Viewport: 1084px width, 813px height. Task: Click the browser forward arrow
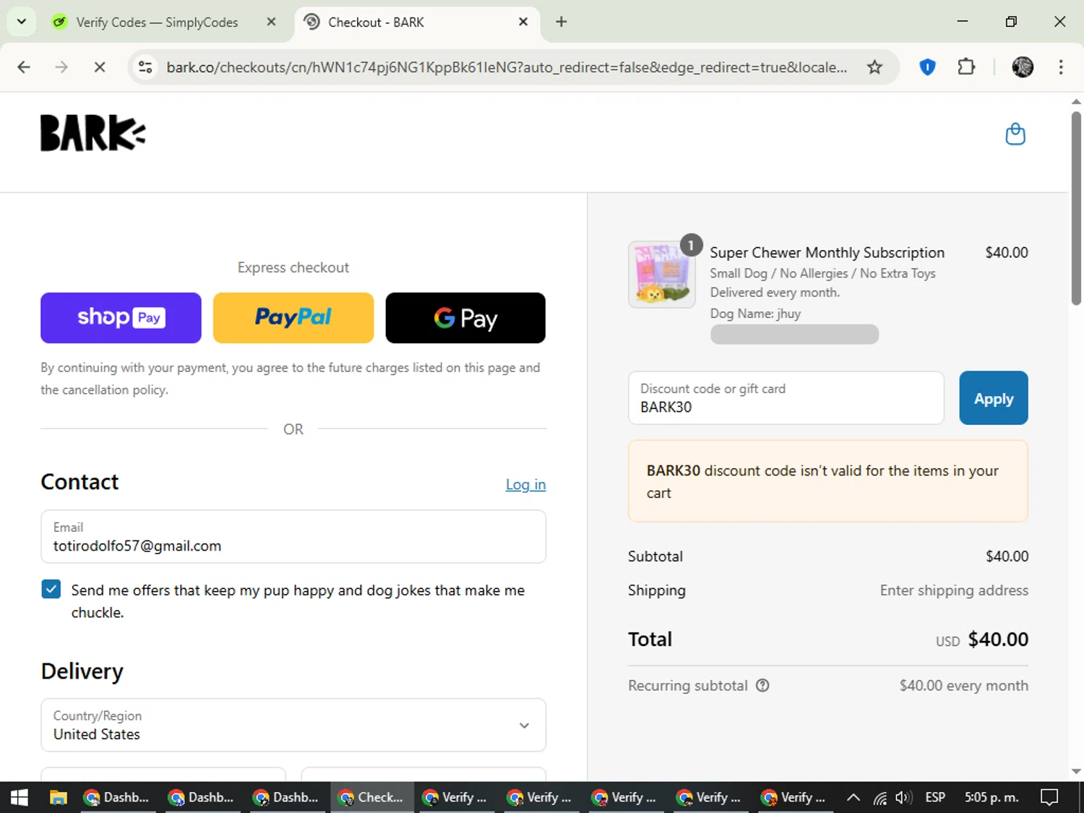coord(61,67)
